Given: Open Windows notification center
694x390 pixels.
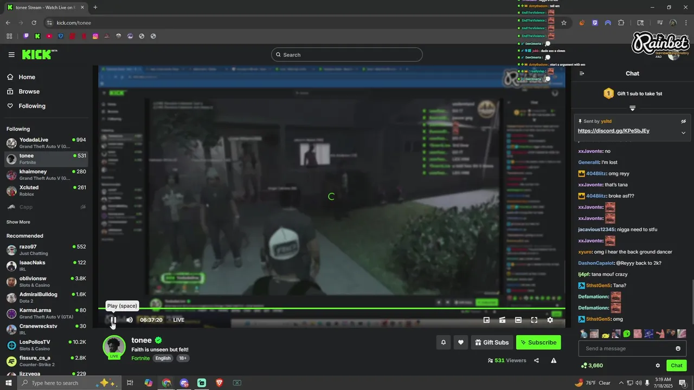Looking at the screenshot, I should tap(683, 383).
